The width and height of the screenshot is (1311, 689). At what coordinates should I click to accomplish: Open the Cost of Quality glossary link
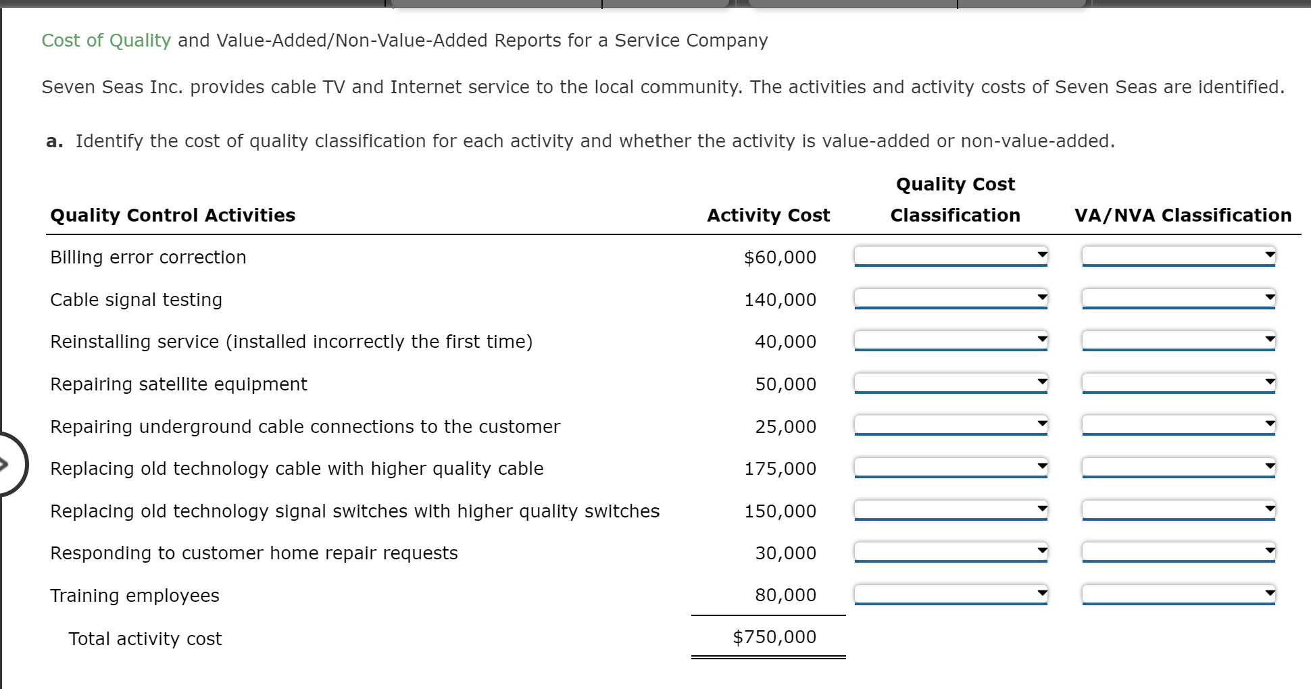[x=106, y=41]
